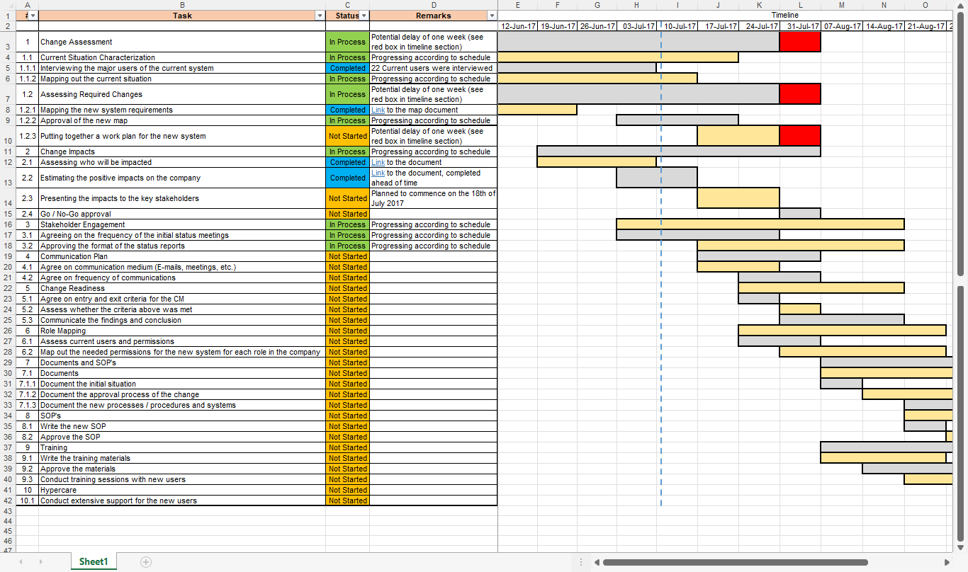Viewport: 968px width, 572px height.
Task: Click the vertical scrollbar down arrow
Action: click(x=961, y=547)
